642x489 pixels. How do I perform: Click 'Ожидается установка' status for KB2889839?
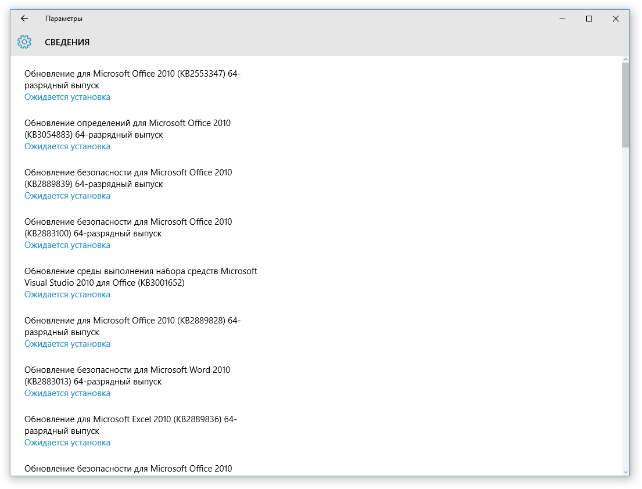[67, 196]
